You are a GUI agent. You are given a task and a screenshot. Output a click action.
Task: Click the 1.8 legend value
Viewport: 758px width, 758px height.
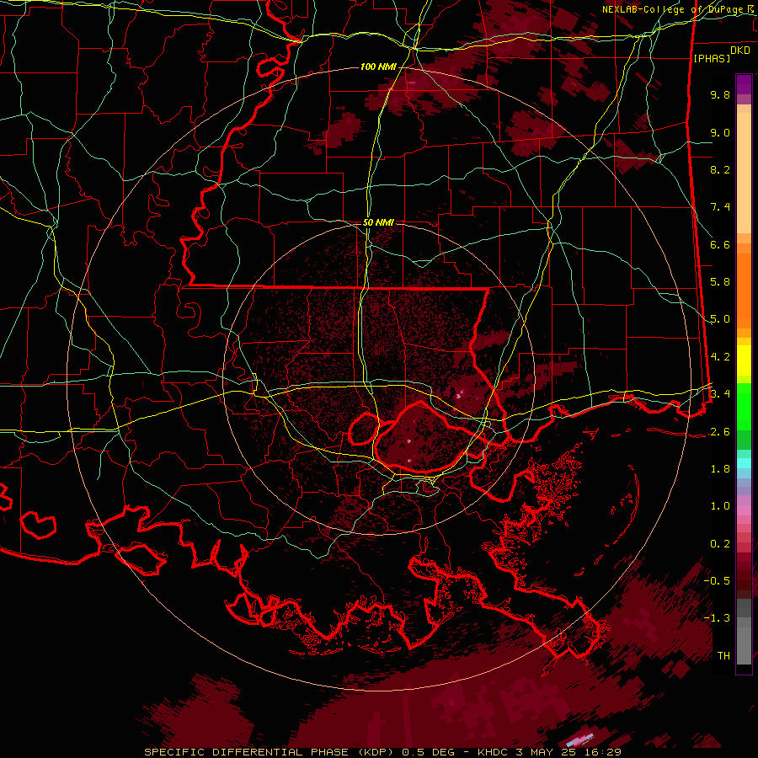720,469
